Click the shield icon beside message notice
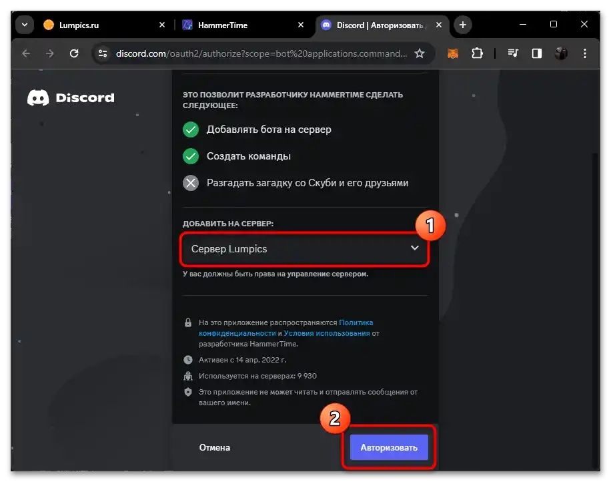This screenshot has width=611, height=482. pos(188,392)
